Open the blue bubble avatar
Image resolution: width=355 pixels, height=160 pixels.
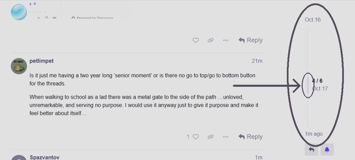(x=19, y=12)
